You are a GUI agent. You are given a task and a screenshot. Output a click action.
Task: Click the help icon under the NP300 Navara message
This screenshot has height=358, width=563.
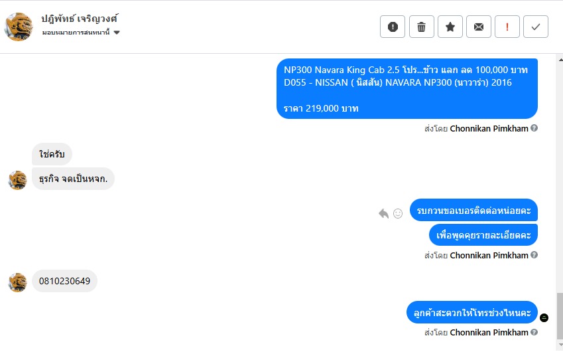coord(534,128)
